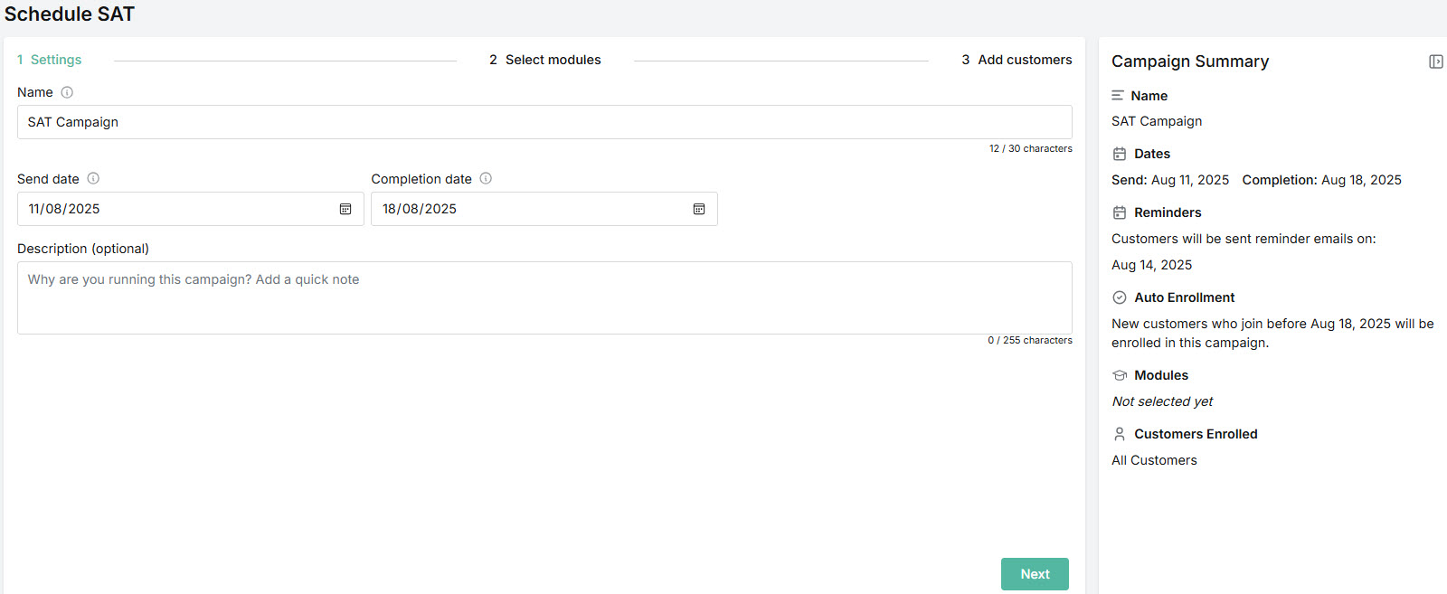Click the Reminders calendar icon in summary
The height and width of the screenshot is (594, 1447).
tap(1120, 212)
